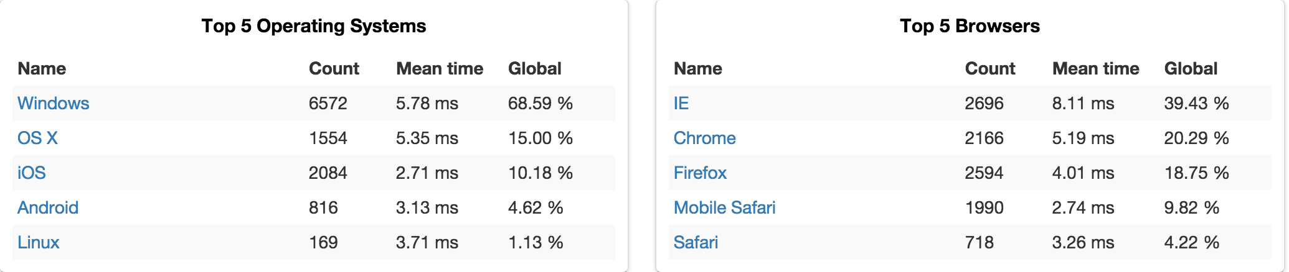The image size is (1289, 272).
Task: Click the Top 5 Operating Systems title
Action: 314,26
